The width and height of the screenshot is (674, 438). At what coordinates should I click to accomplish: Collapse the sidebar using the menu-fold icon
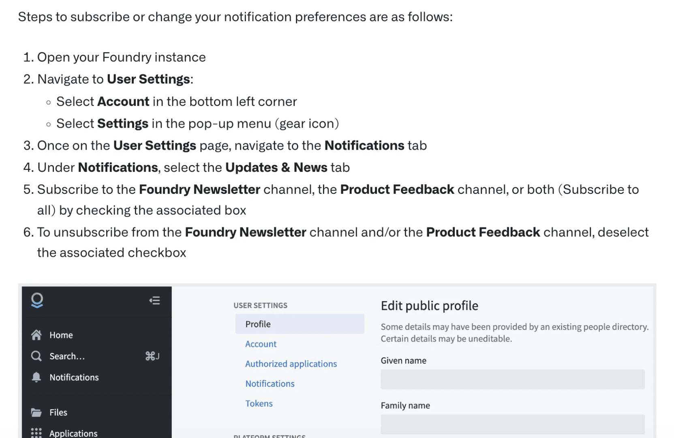tap(154, 301)
